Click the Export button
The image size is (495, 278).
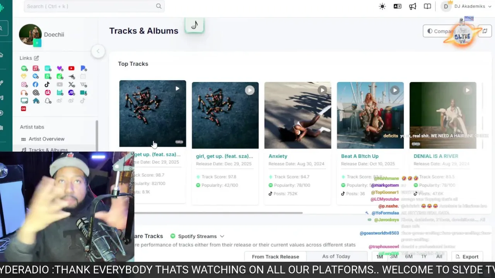(467, 256)
